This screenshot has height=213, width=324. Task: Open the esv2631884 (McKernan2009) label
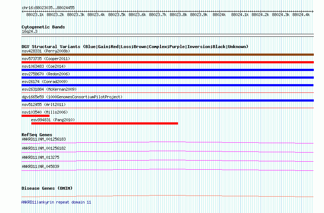(49, 90)
